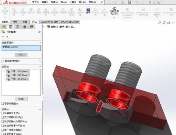176x135 pixels.
Task: Select the 干涉3 result row
Action: (x=18, y=79)
